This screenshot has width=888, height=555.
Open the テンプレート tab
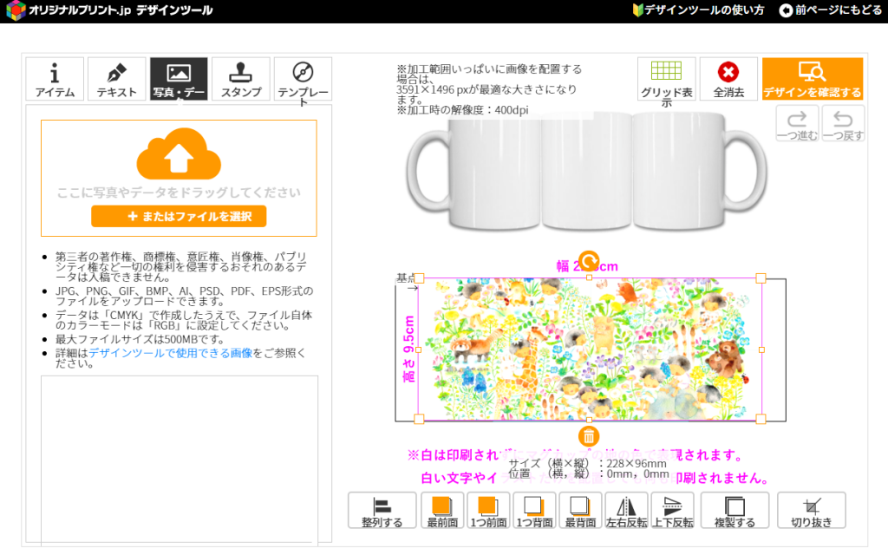[303, 79]
